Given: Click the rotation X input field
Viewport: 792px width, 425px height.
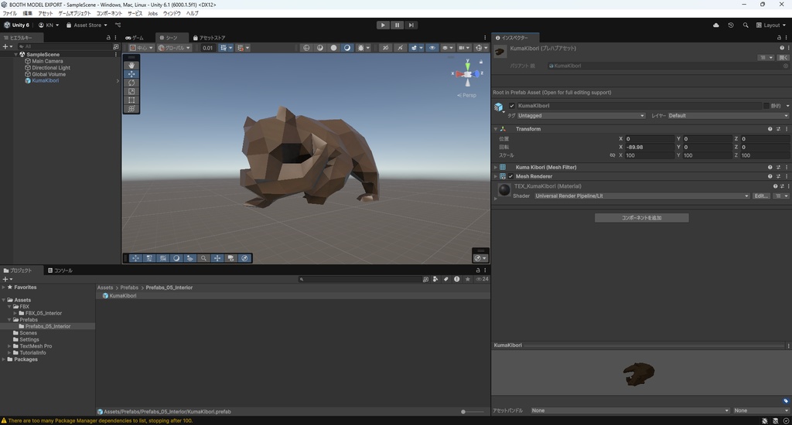Looking at the screenshot, I should [648, 147].
